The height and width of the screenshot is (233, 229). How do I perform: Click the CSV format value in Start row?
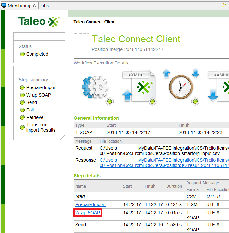tap(191, 196)
